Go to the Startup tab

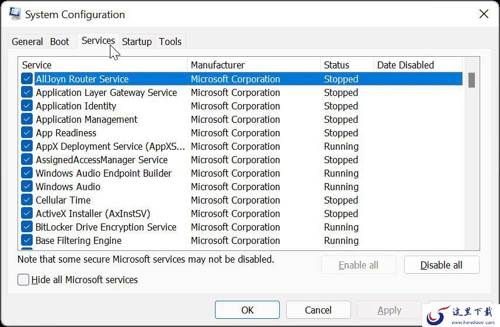[137, 42]
